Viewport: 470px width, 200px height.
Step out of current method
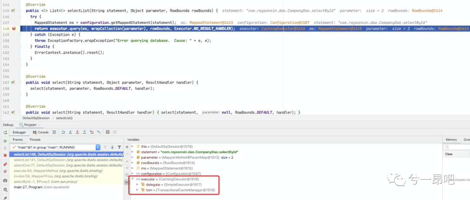point(84,132)
